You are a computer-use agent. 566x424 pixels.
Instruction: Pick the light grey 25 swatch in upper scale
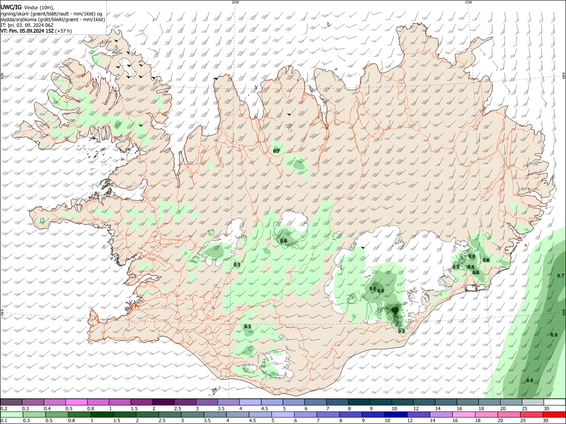[533, 402]
